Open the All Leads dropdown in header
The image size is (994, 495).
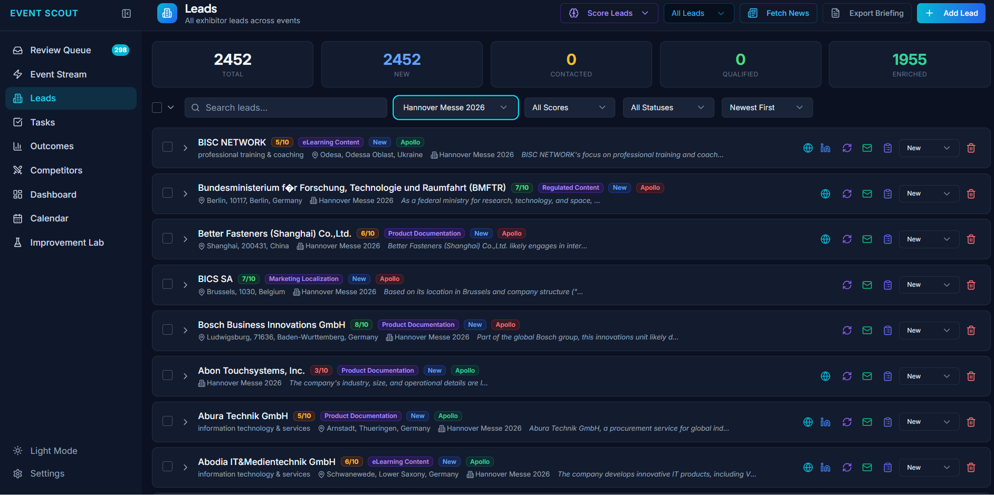[699, 13]
